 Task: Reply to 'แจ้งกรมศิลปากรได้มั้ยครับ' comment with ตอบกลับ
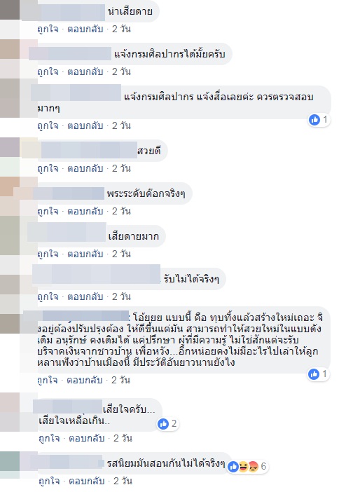[85, 72]
